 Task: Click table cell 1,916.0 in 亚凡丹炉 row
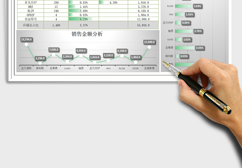143,2
